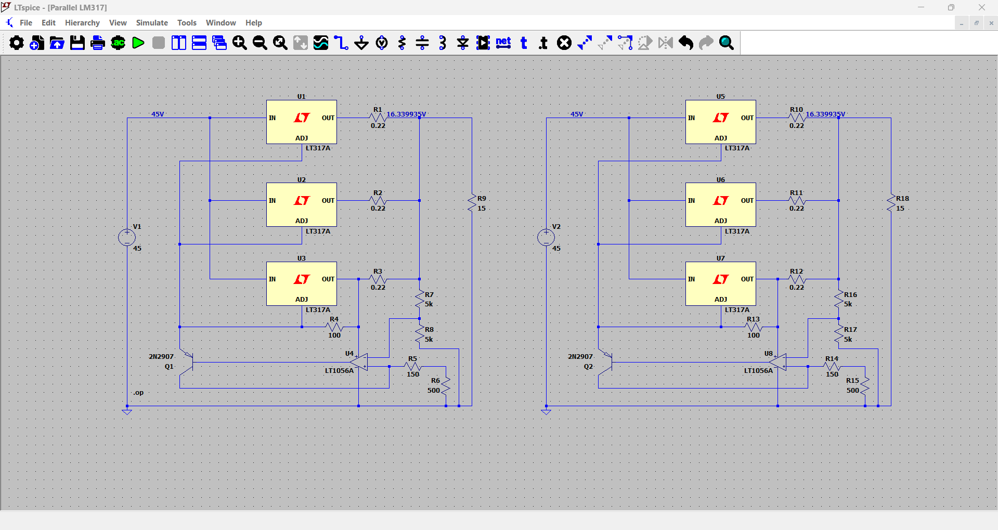Select the drag tool

click(x=625, y=43)
